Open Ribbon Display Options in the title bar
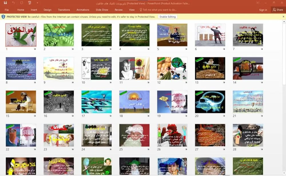 [x=258, y=3]
